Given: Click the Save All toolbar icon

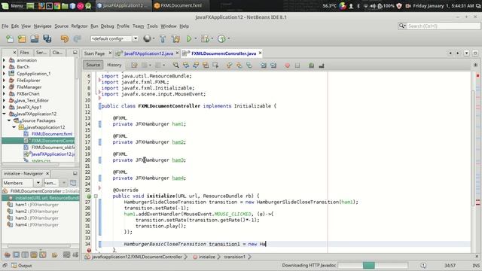Looking at the screenshot, I should point(47,38).
